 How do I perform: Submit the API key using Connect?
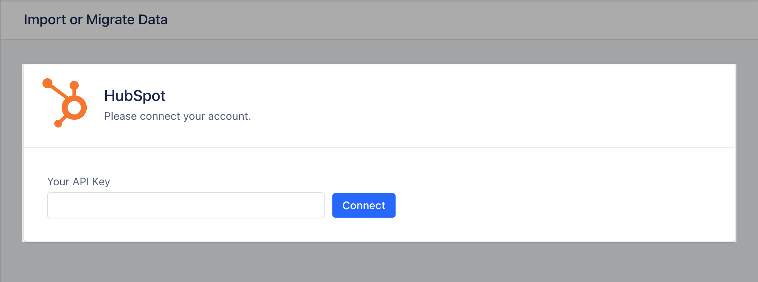pyautogui.click(x=364, y=205)
